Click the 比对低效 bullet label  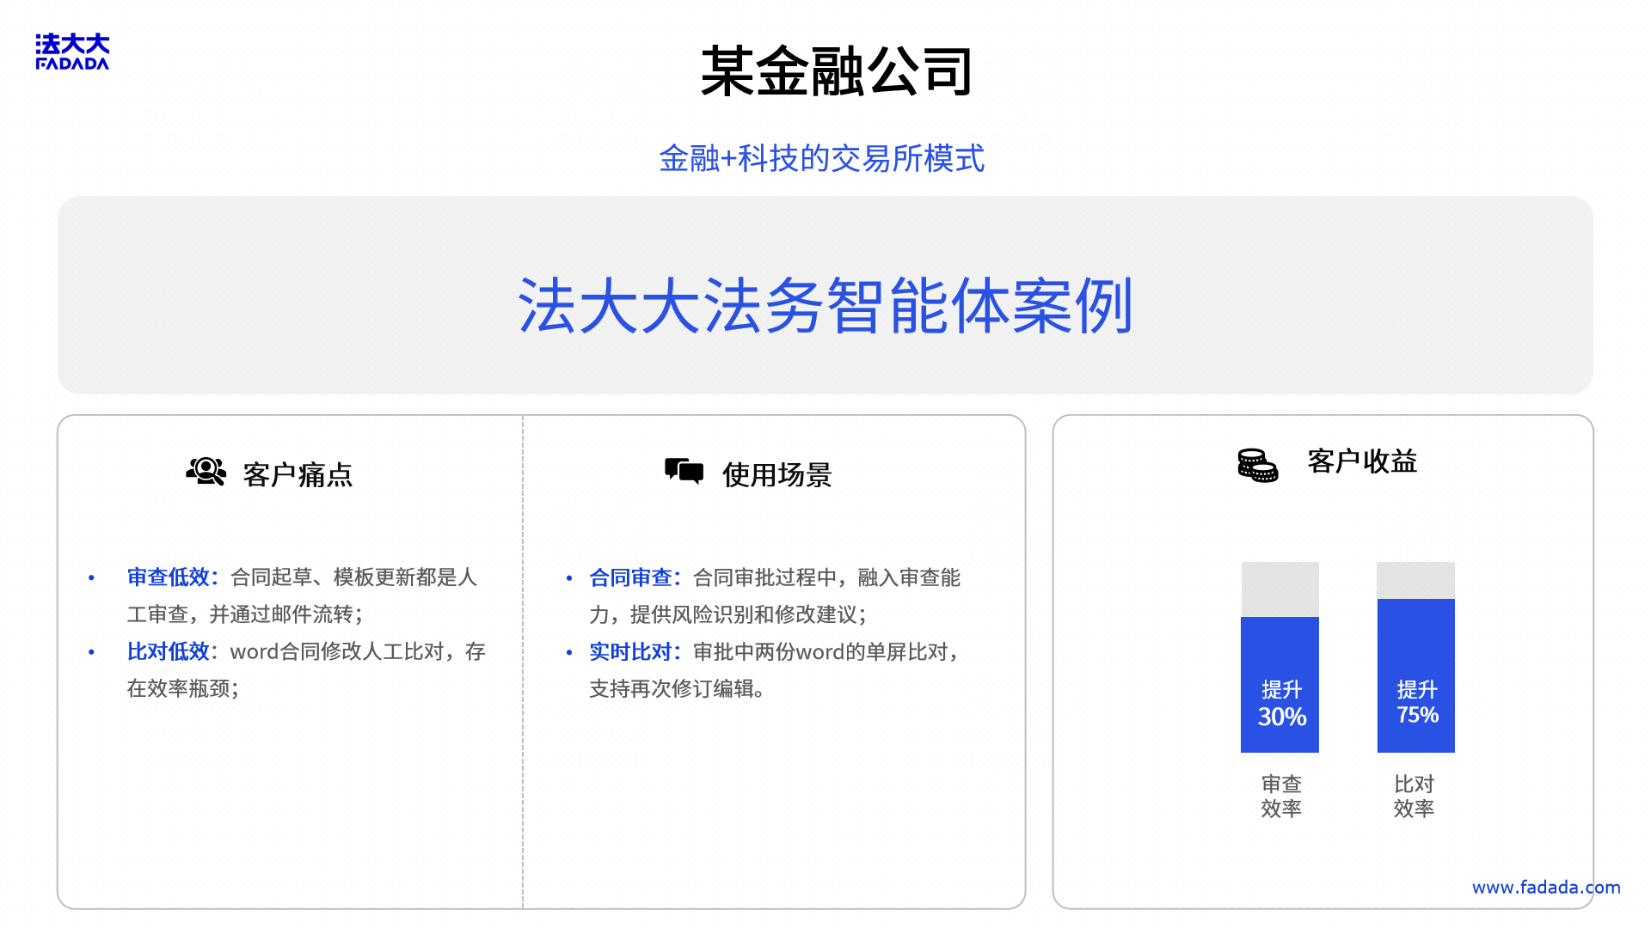point(169,651)
